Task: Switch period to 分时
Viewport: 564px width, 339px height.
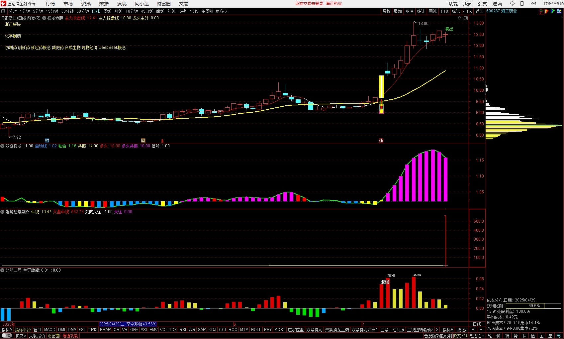Action: [x=13, y=11]
